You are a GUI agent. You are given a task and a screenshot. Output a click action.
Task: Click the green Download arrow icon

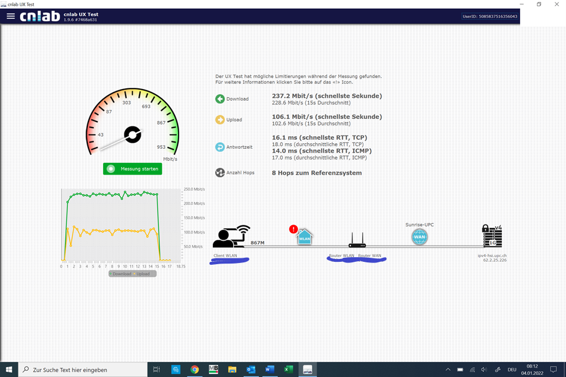[x=220, y=99]
